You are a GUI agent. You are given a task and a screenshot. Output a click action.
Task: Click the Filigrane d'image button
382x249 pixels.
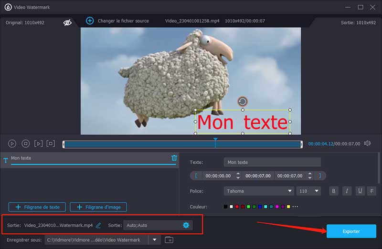pos(98,207)
